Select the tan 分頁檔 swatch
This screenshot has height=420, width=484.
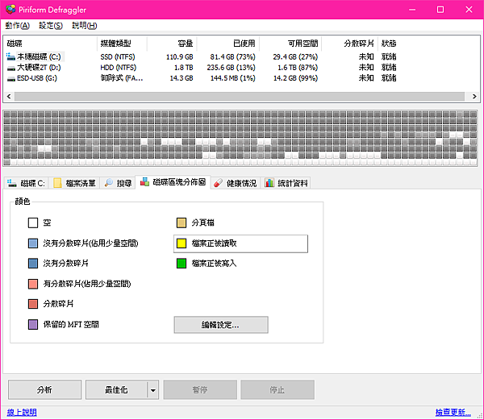click(x=181, y=222)
